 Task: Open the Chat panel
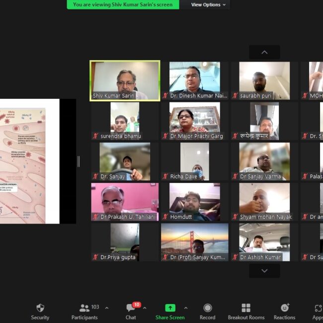coord(131,308)
